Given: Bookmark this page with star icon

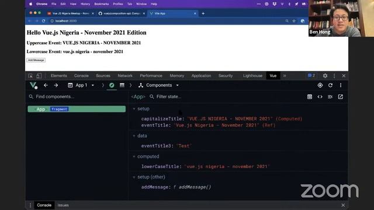Looking at the screenshot, I should [294, 21].
